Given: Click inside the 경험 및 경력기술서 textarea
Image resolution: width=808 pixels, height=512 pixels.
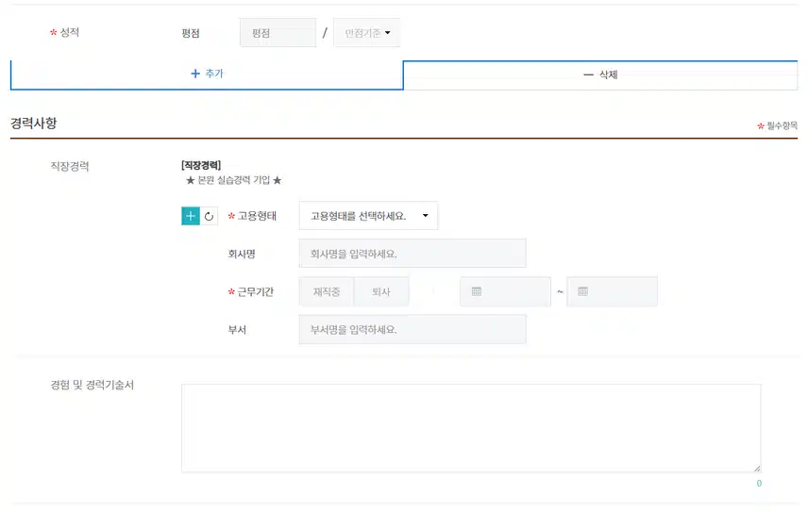Looking at the screenshot, I should [x=471, y=428].
